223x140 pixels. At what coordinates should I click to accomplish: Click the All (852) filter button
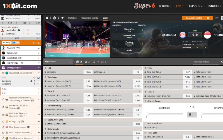pos(6,43)
